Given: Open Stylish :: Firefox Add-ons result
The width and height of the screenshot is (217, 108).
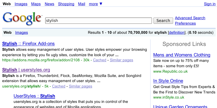Looking at the screenshot, I should point(28,44).
